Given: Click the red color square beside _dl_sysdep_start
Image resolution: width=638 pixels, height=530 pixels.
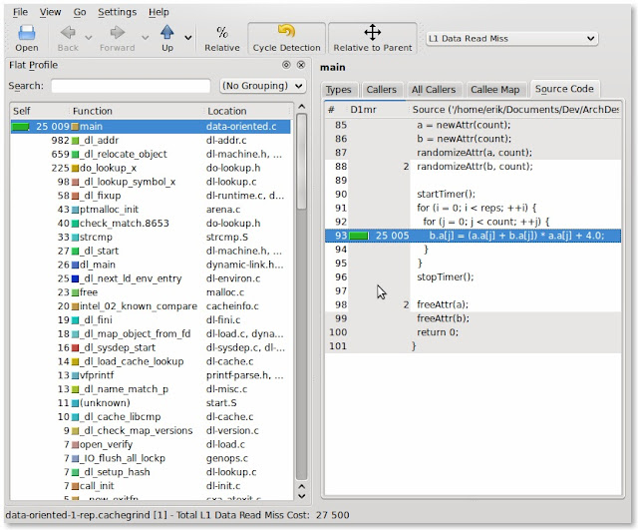Looking at the screenshot, I should (x=75, y=348).
